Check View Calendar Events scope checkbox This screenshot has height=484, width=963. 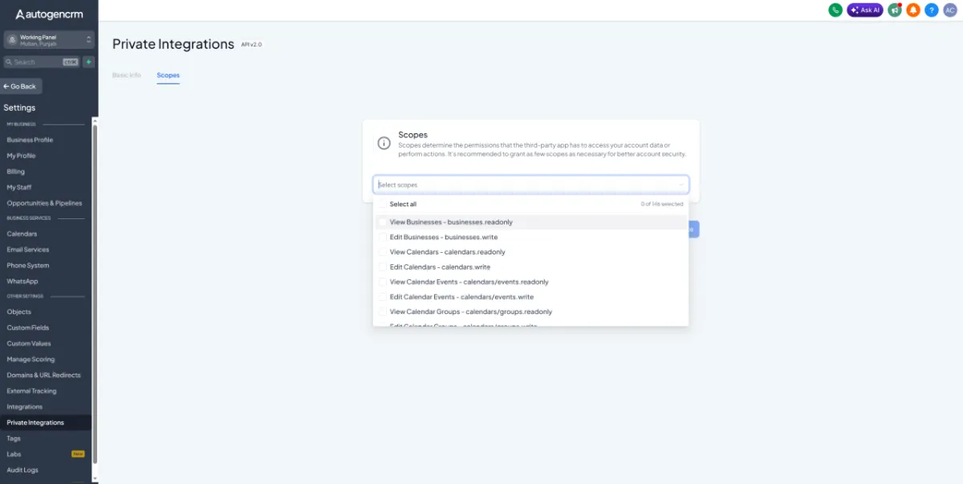(382, 282)
